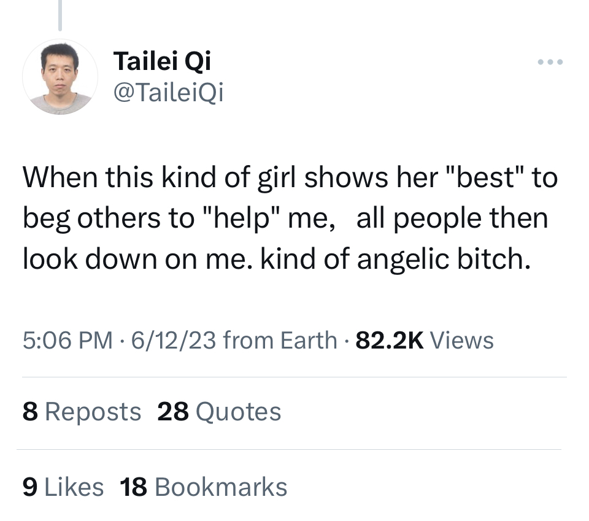Viewport: 589px width, 521px height.
Task: Click the 5:06 PM timestamp
Action: [67, 339]
